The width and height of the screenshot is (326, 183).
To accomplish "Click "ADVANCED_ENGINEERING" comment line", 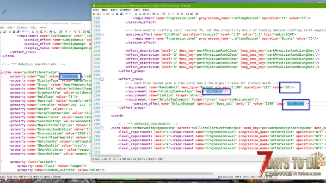I will 148,124.
